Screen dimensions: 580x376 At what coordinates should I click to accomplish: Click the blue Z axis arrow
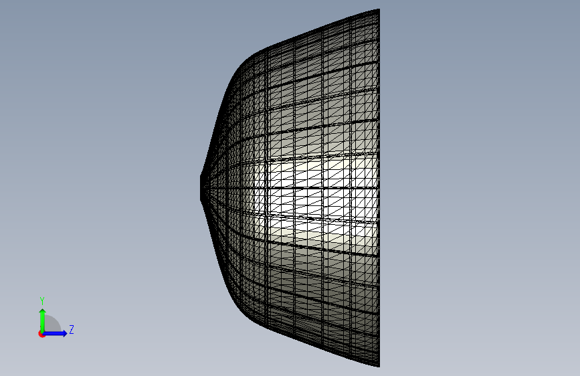(55, 333)
